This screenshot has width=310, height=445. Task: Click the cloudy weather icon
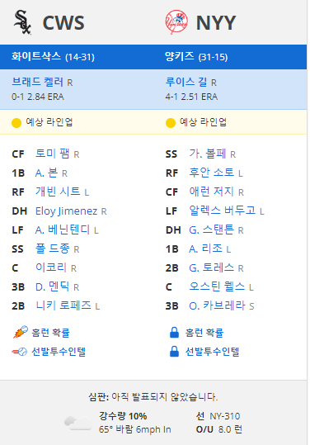pos(78,423)
